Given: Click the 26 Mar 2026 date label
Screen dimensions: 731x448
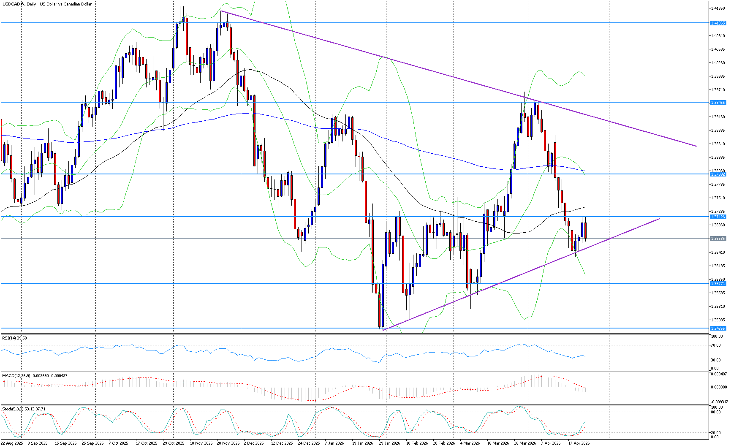Looking at the screenshot, I should 524,443.
